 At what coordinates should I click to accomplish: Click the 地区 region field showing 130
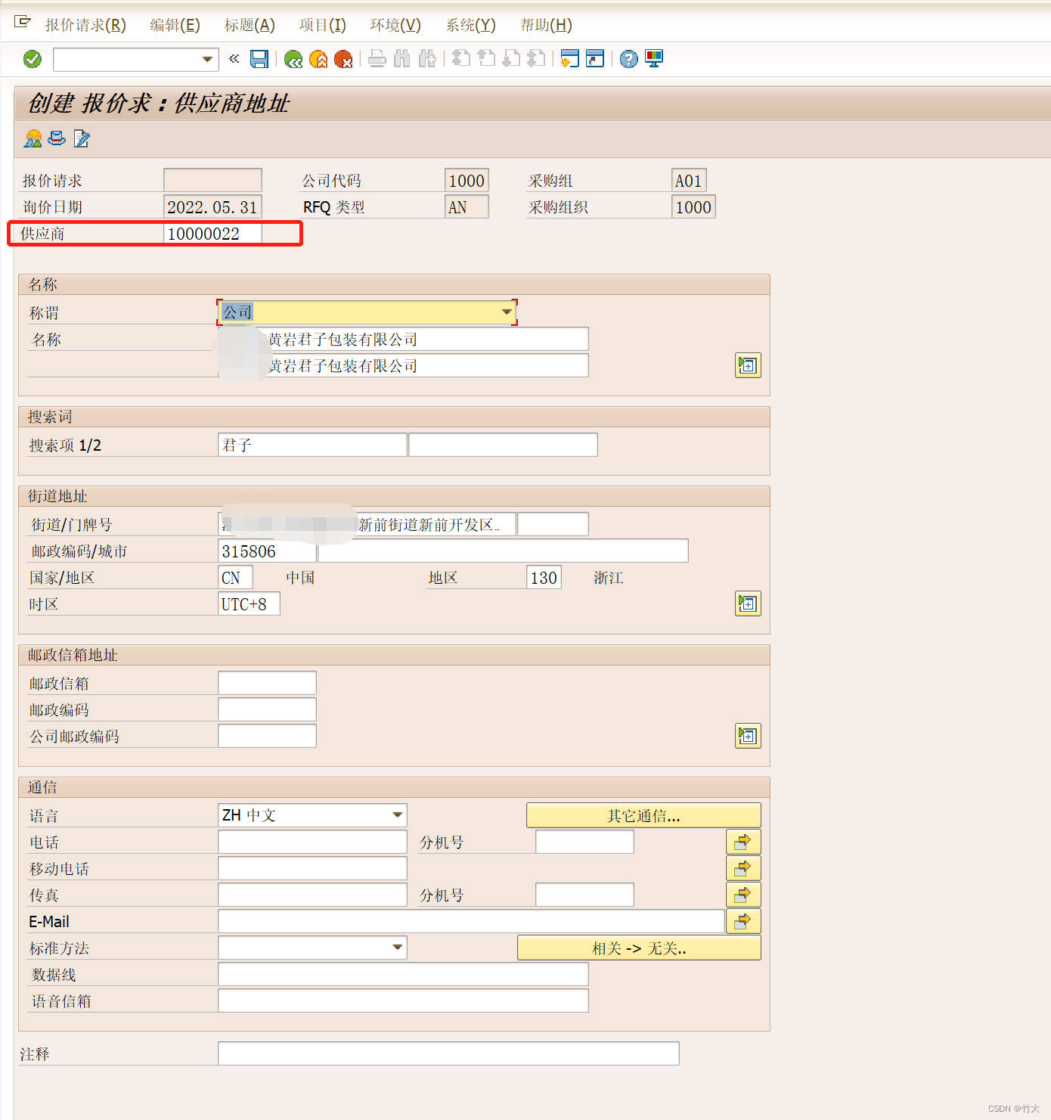point(544,577)
